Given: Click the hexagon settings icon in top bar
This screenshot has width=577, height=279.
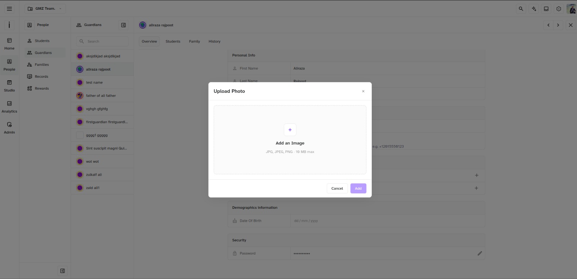Looking at the screenshot, I should [x=559, y=9].
